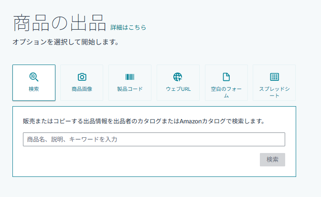Click the catalog search description text in panel
This screenshot has height=197, width=321.
coord(143,121)
